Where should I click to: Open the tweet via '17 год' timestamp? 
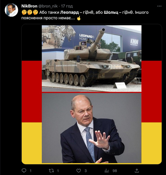click(x=67, y=6)
